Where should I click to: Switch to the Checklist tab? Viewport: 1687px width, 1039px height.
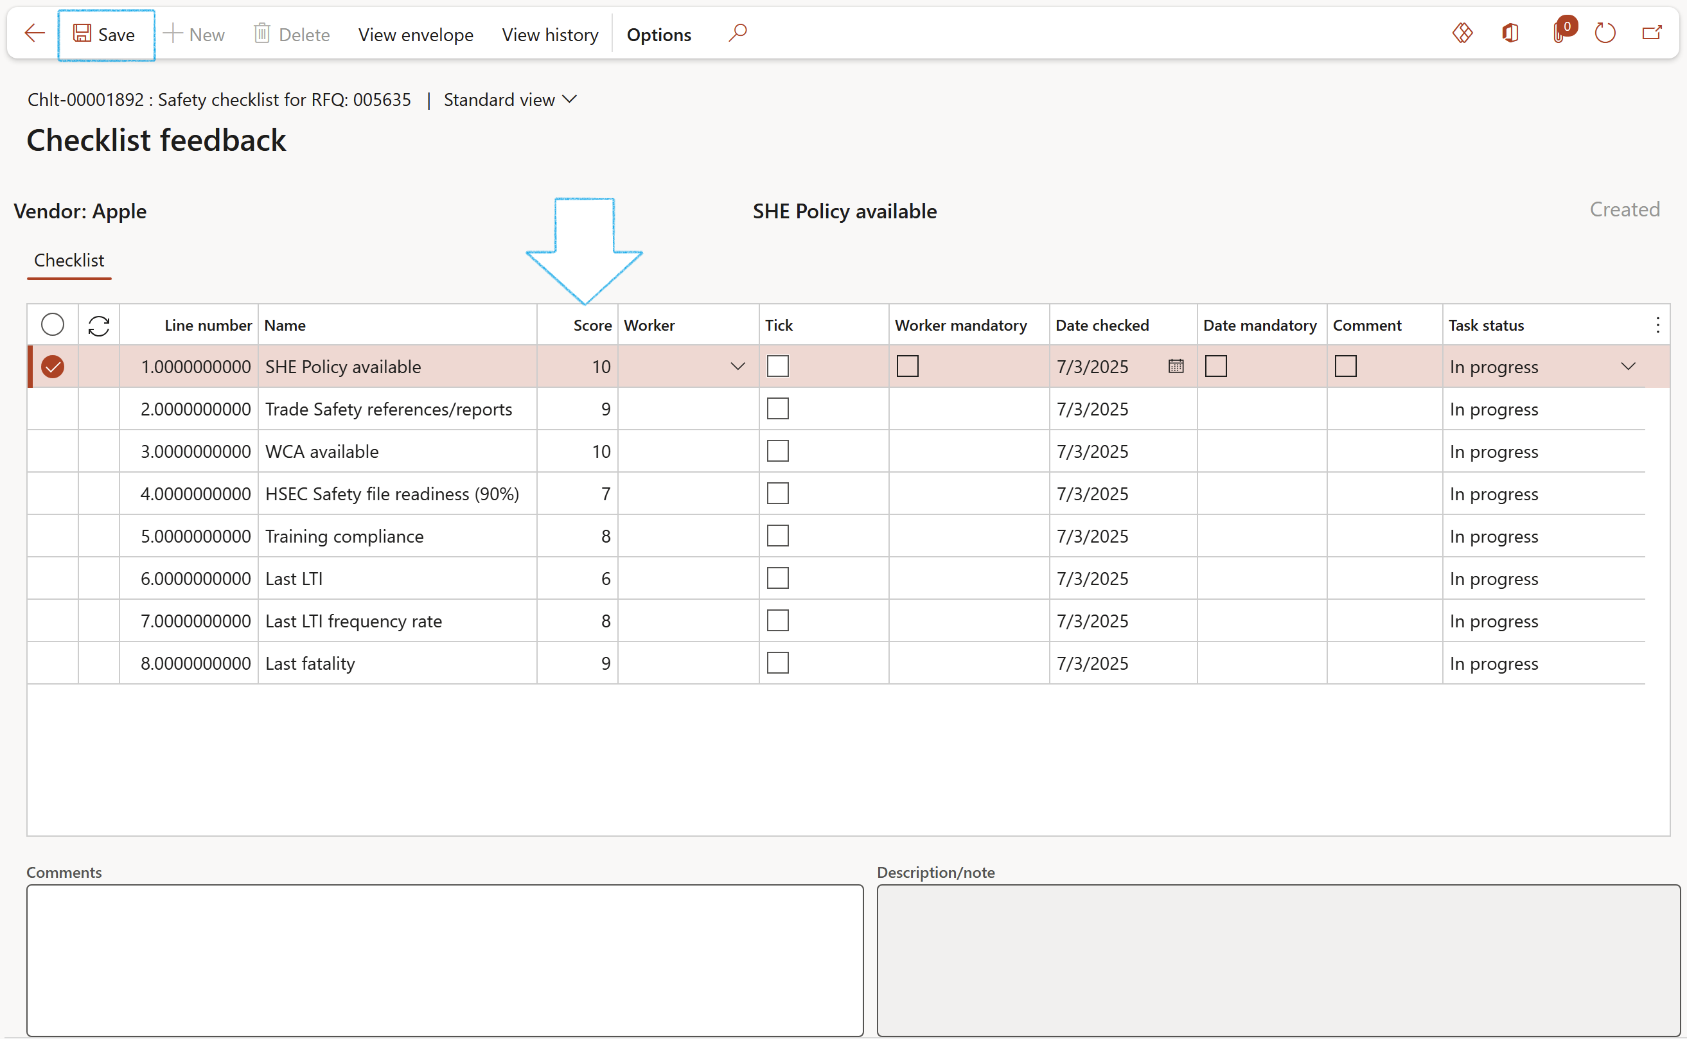coord(69,261)
